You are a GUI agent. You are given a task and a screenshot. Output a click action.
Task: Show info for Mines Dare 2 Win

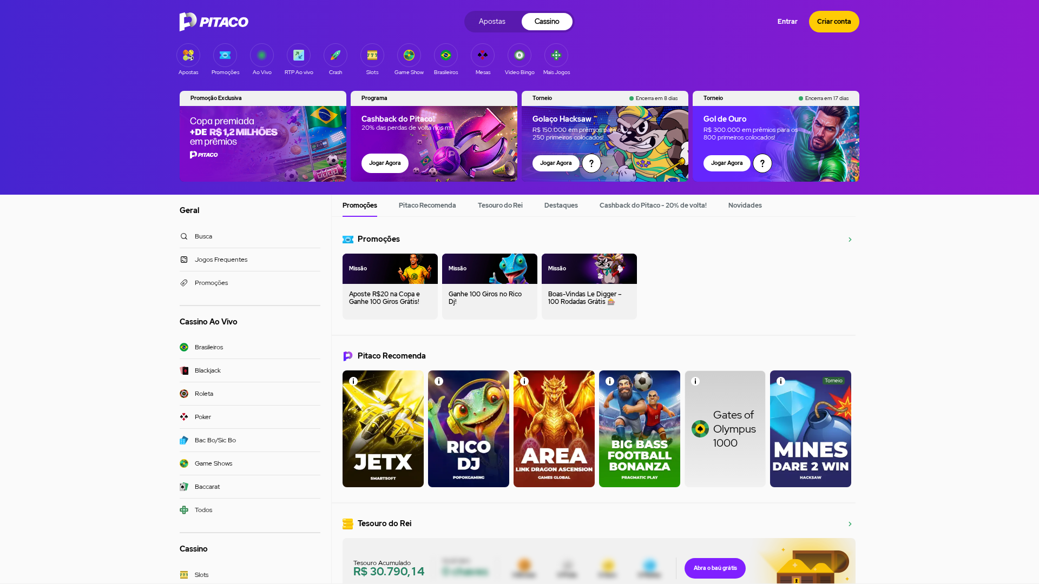coord(781,381)
